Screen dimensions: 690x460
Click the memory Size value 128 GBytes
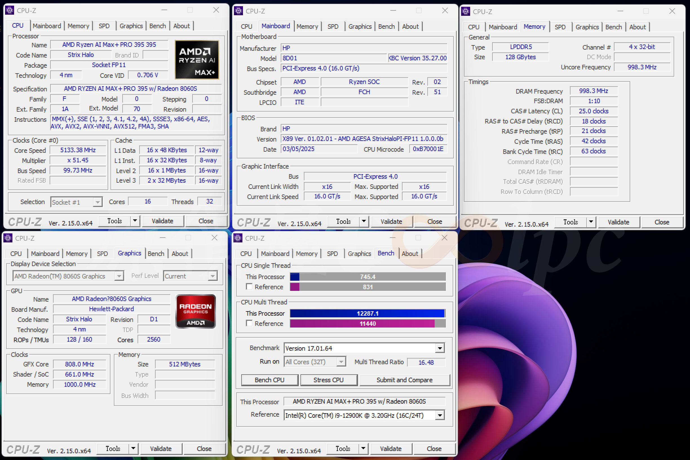[x=520, y=57]
